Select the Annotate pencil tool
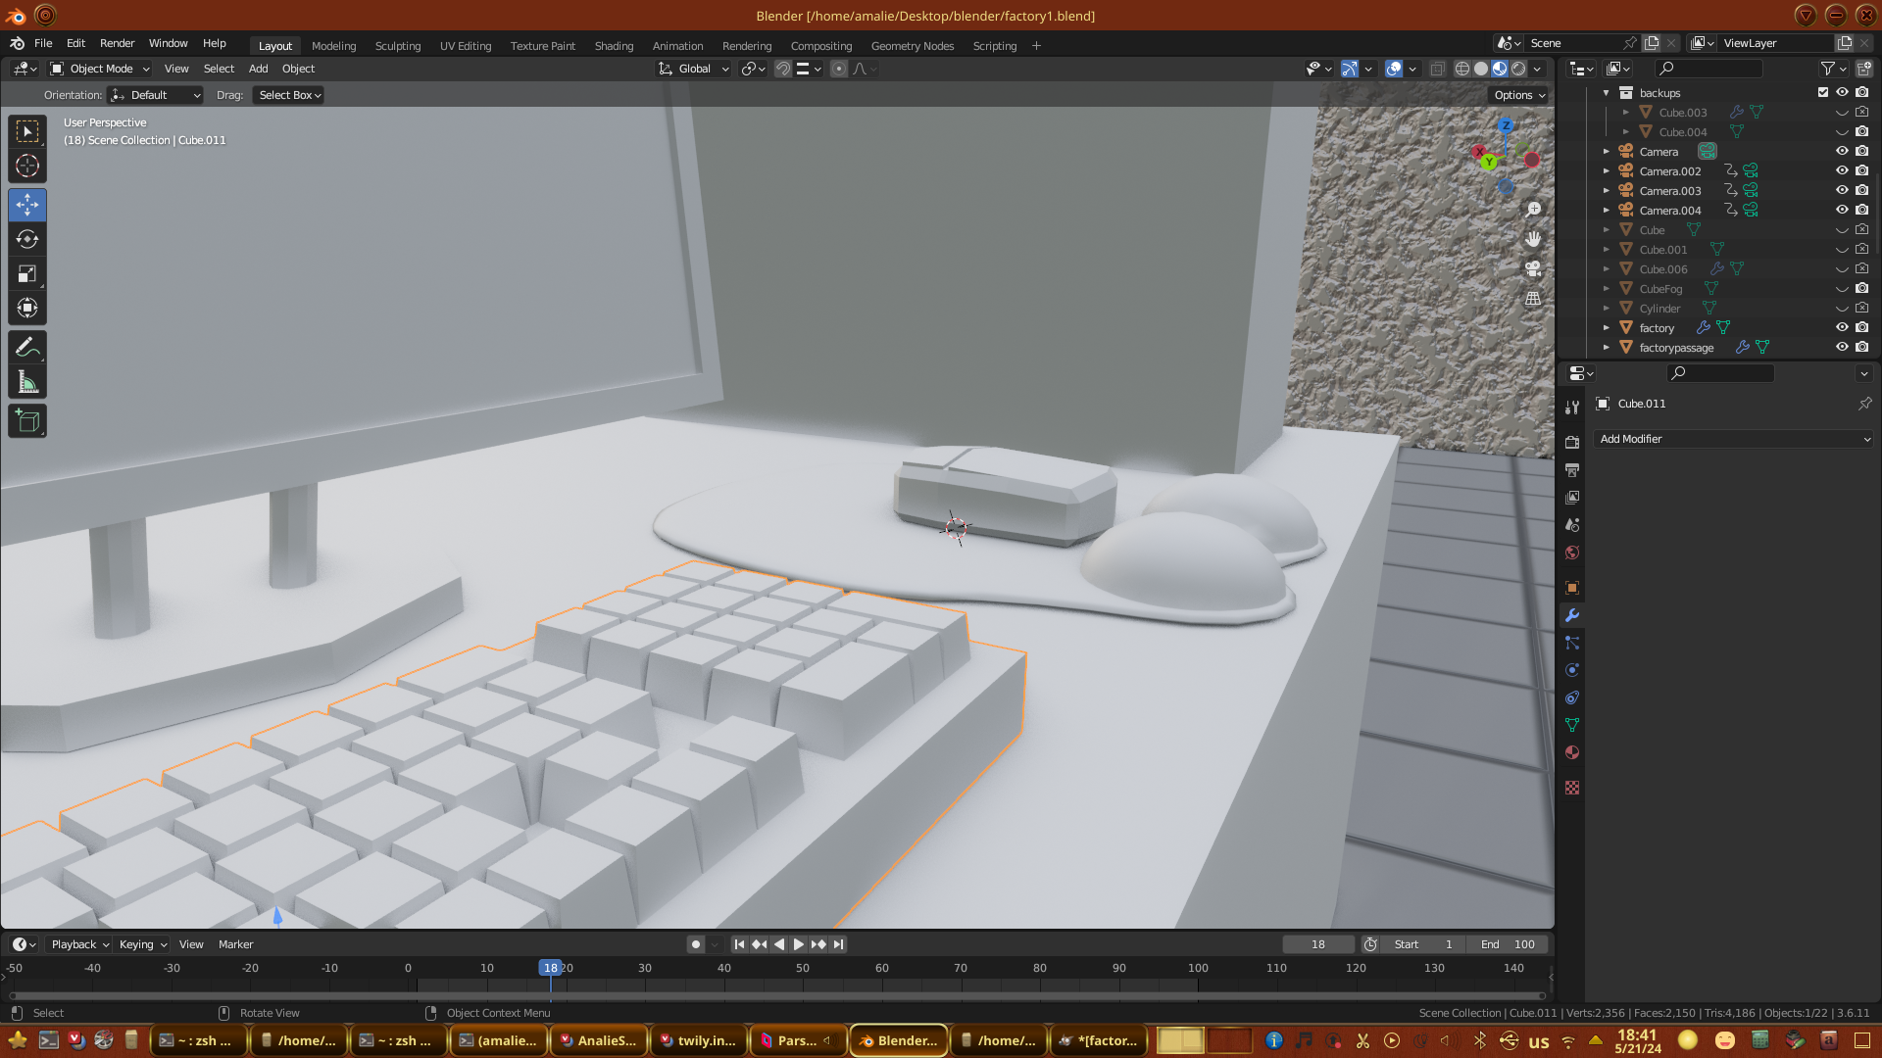 click(27, 348)
